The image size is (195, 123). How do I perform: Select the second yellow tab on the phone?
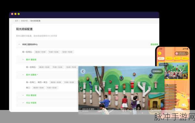pos(169,58)
